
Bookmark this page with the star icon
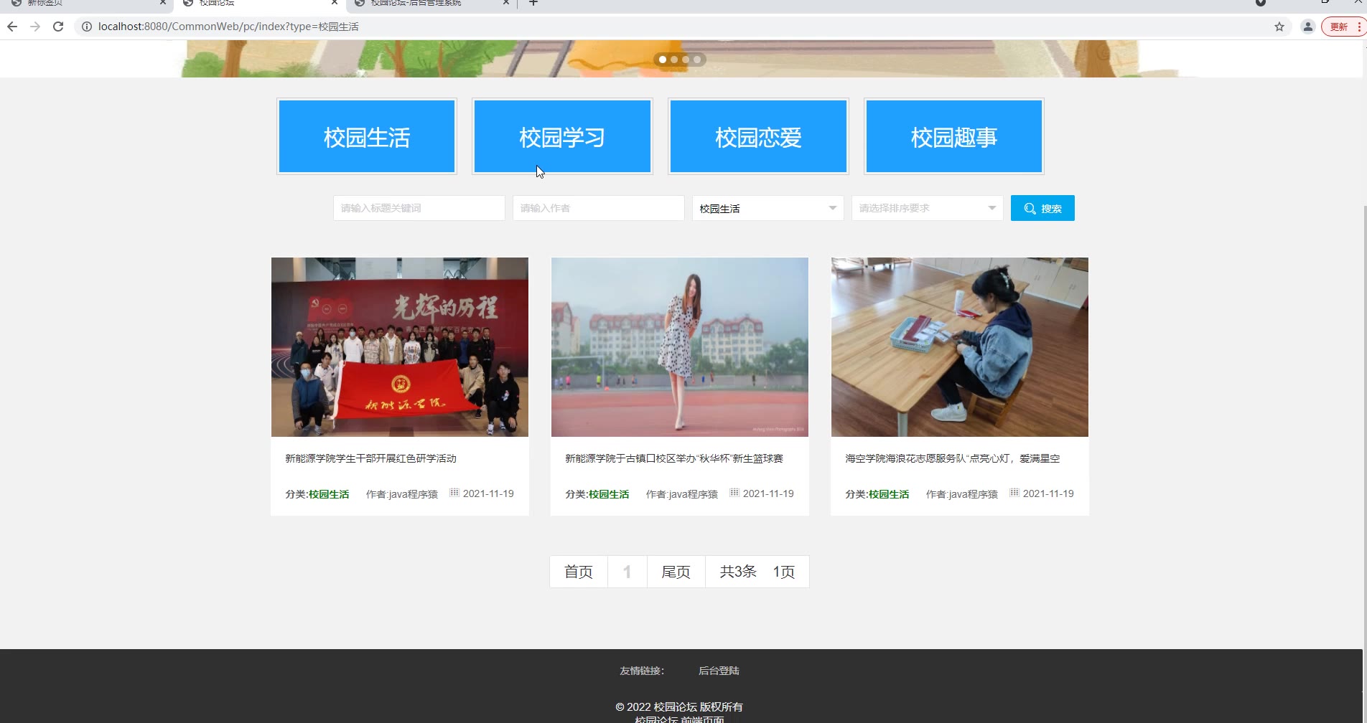[x=1279, y=27]
